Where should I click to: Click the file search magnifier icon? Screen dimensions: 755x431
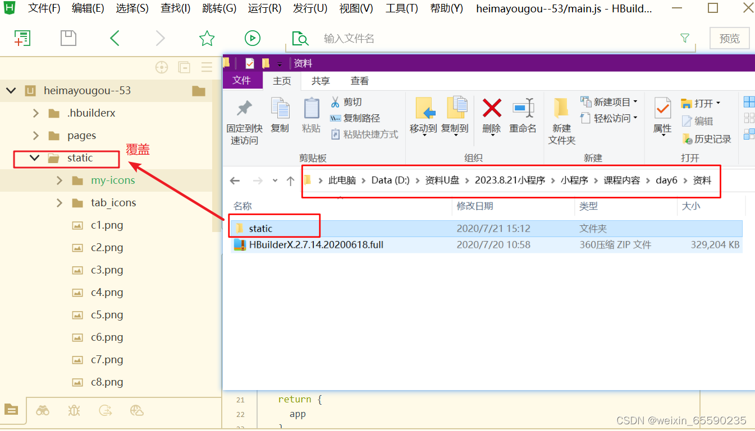click(x=300, y=39)
